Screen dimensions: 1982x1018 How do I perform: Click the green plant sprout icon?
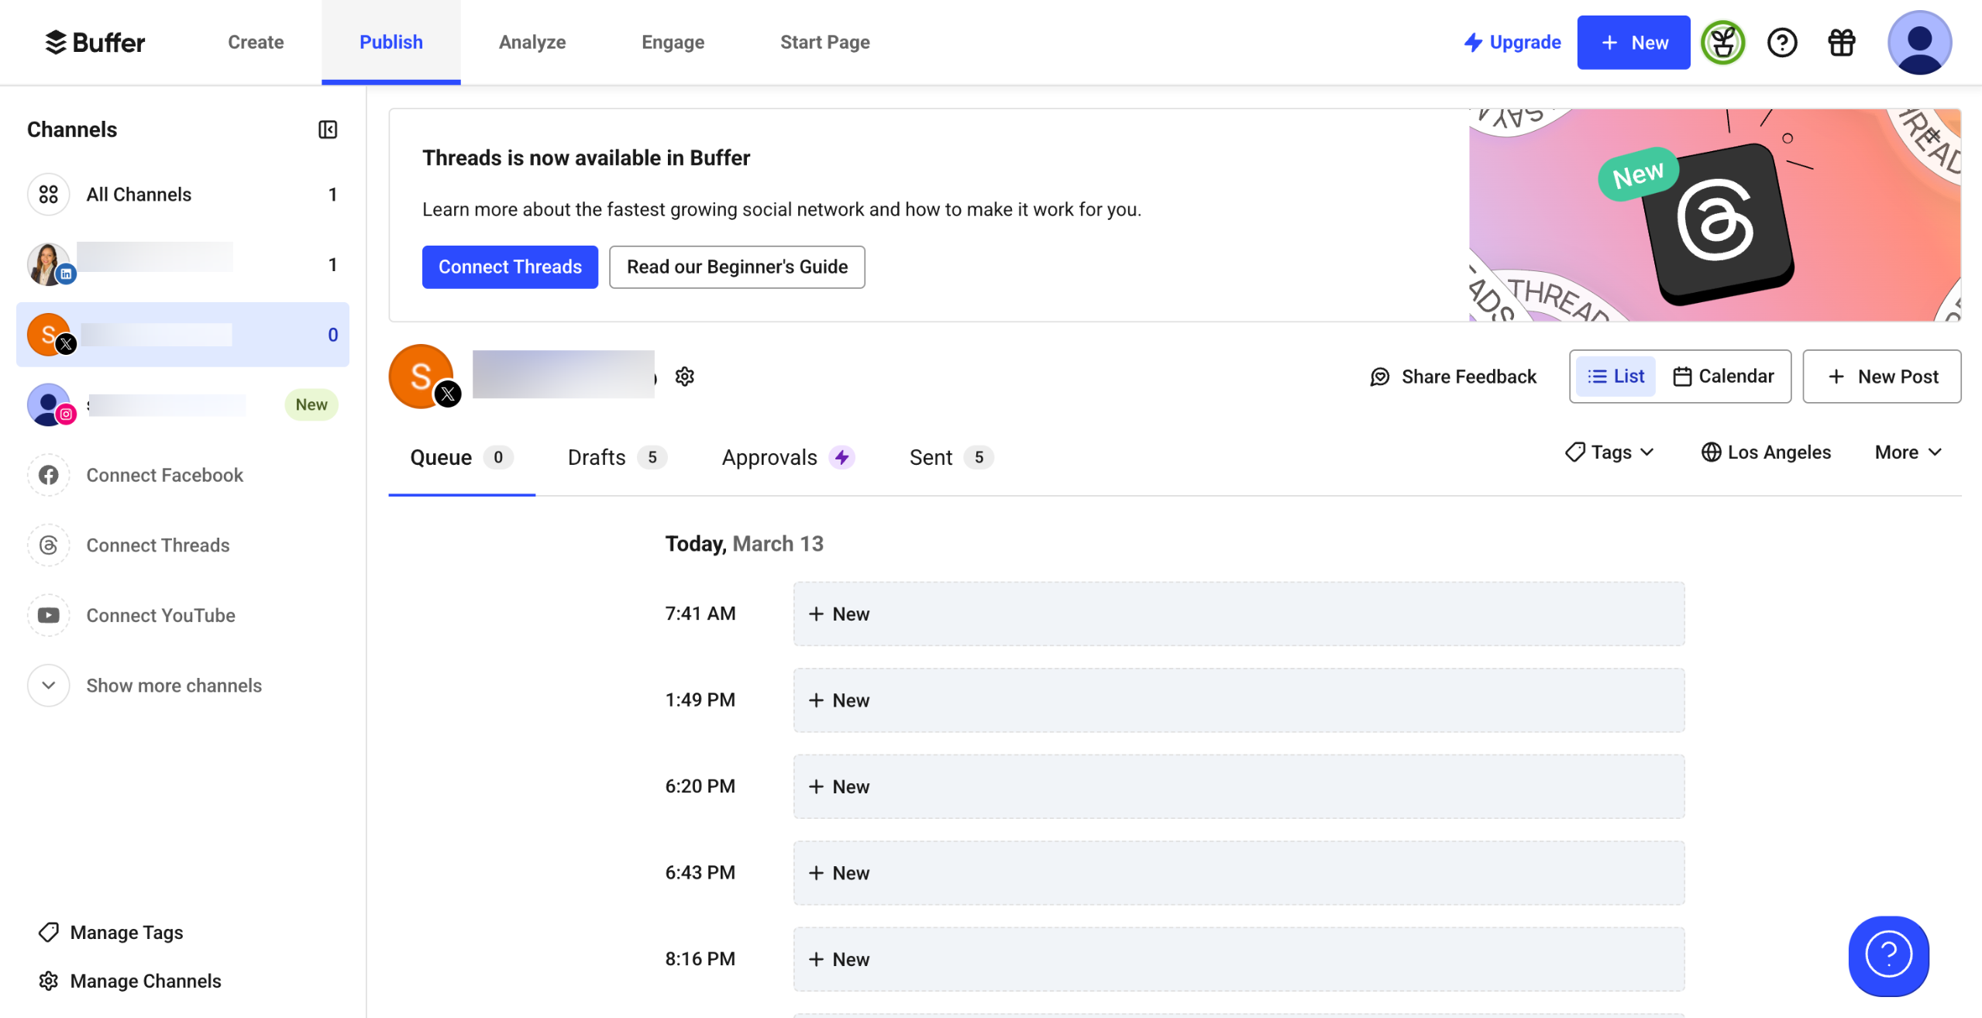coord(1722,43)
